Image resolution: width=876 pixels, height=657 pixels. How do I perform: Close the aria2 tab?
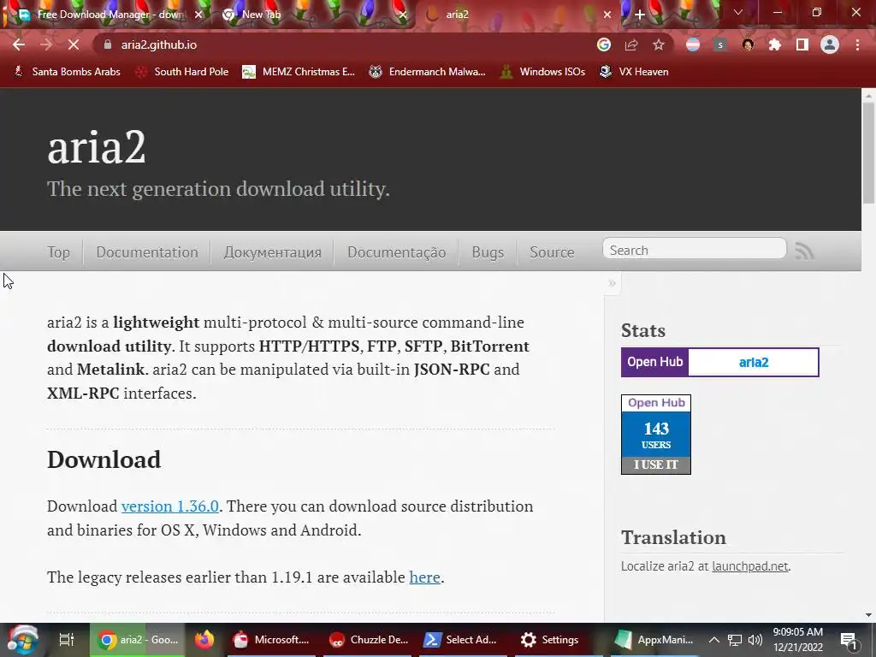(607, 15)
